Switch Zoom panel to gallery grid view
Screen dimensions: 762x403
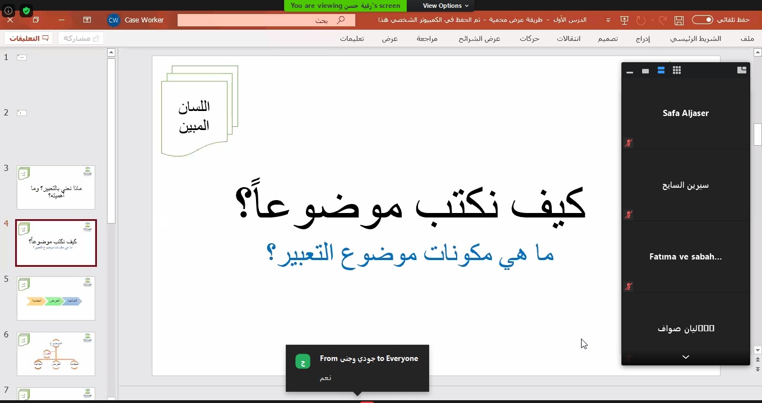click(677, 71)
